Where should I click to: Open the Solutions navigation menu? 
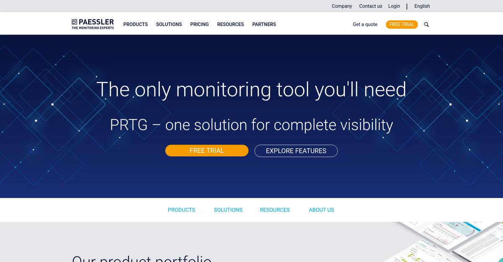[x=169, y=25]
